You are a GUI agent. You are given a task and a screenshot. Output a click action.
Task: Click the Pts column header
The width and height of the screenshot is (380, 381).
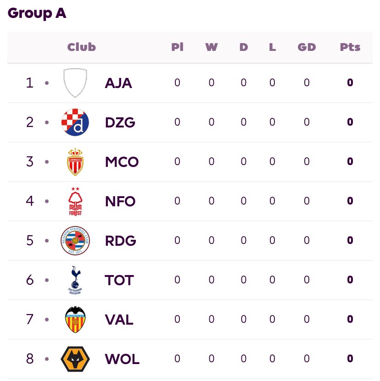(350, 47)
